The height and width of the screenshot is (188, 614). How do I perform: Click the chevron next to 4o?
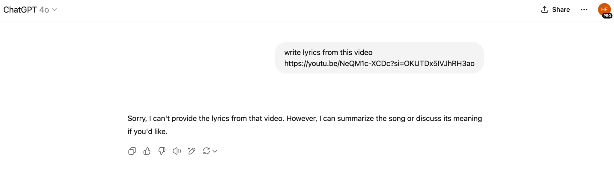(55, 10)
